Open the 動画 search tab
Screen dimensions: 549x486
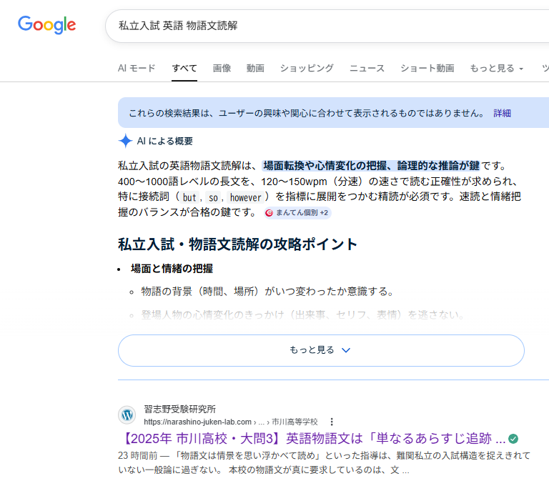pos(255,69)
